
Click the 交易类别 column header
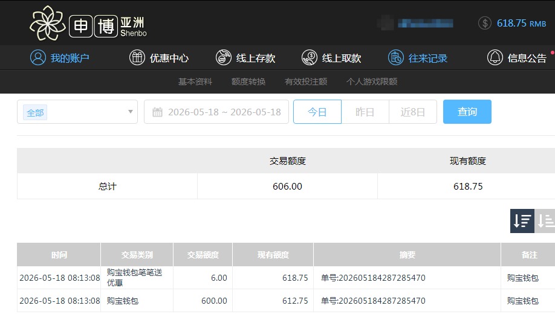[137, 254]
